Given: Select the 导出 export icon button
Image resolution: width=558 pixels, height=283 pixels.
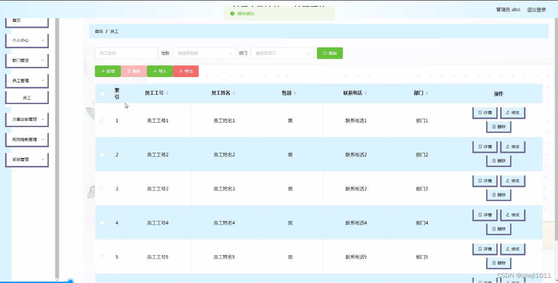Looking at the screenshot, I should [x=186, y=71].
